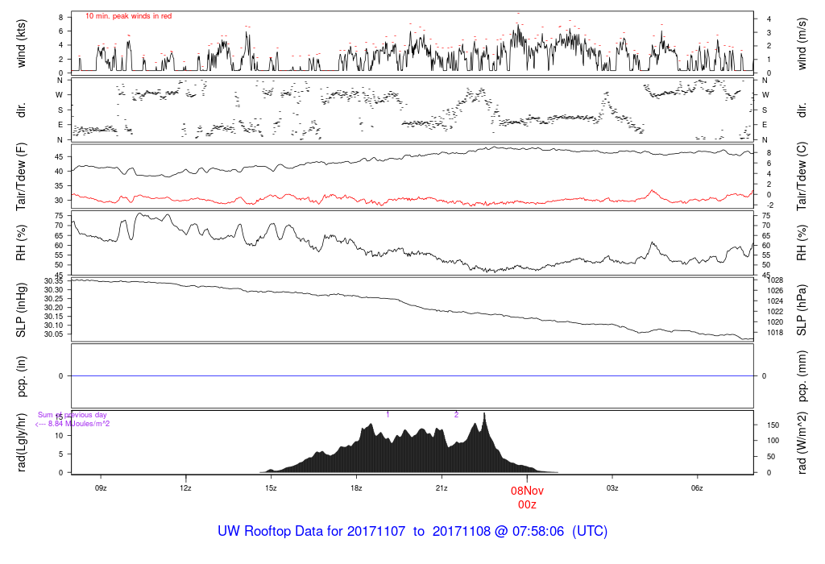Click the "0" tick on the right pcp. (mm) axis
Screen dimensions: 825x564
[765, 376]
